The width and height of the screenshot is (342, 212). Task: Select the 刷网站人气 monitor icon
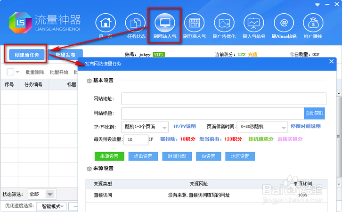(x=165, y=23)
